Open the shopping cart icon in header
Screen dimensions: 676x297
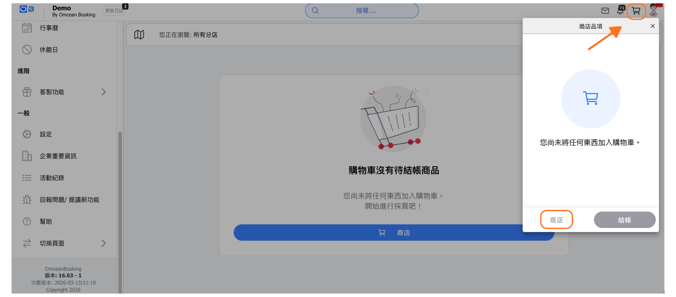pyautogui.click(x=636, y=11)
